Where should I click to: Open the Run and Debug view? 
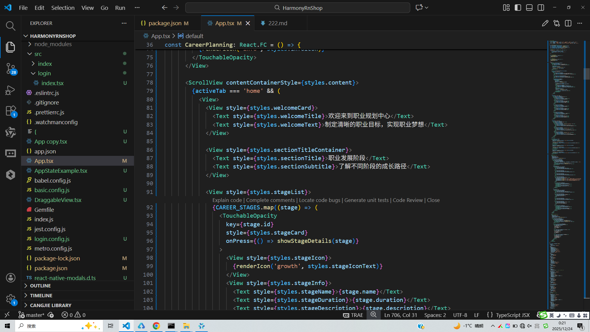(10, 90)
